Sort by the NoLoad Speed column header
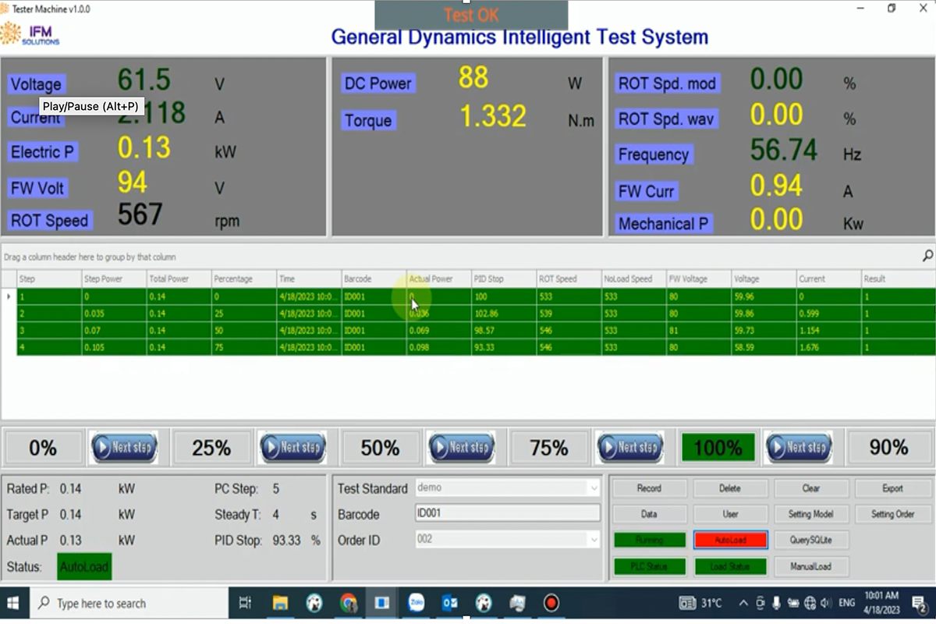 pyautogui.click(x=634, y=278)
